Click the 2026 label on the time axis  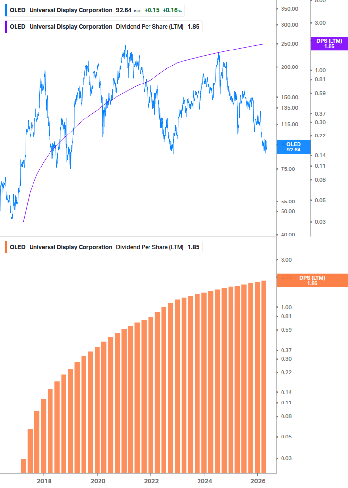[258, 481]
